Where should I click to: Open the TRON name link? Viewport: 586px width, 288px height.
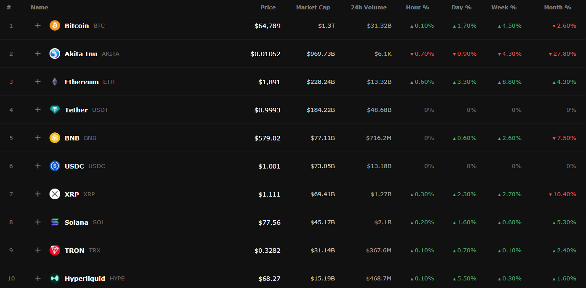74,251
